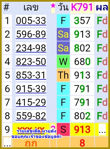Select the Fd result in row 1
The image size is (110, 149).
(102, 21)
